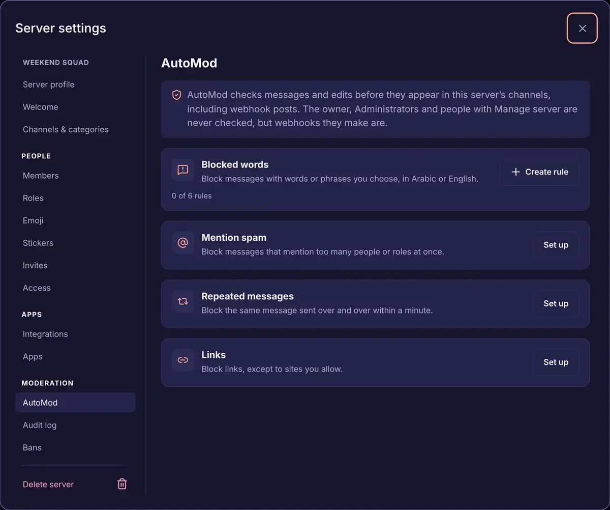Click the '0 of 6 rules' counter text
610x510 pixels.
[x=192, y=195]
